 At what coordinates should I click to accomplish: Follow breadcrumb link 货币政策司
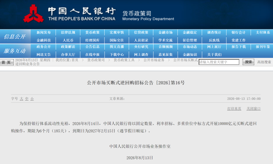pyautogui.click(x=96, y=60)
